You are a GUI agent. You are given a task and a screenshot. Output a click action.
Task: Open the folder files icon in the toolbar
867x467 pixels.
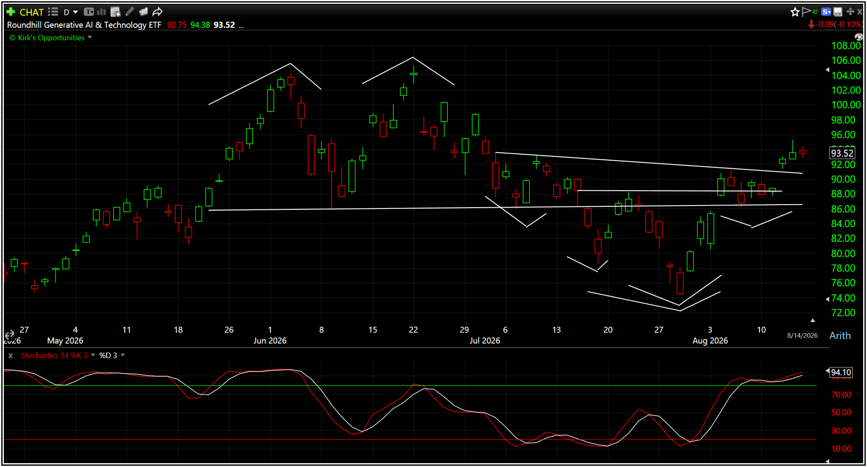[x=143, y=12]
